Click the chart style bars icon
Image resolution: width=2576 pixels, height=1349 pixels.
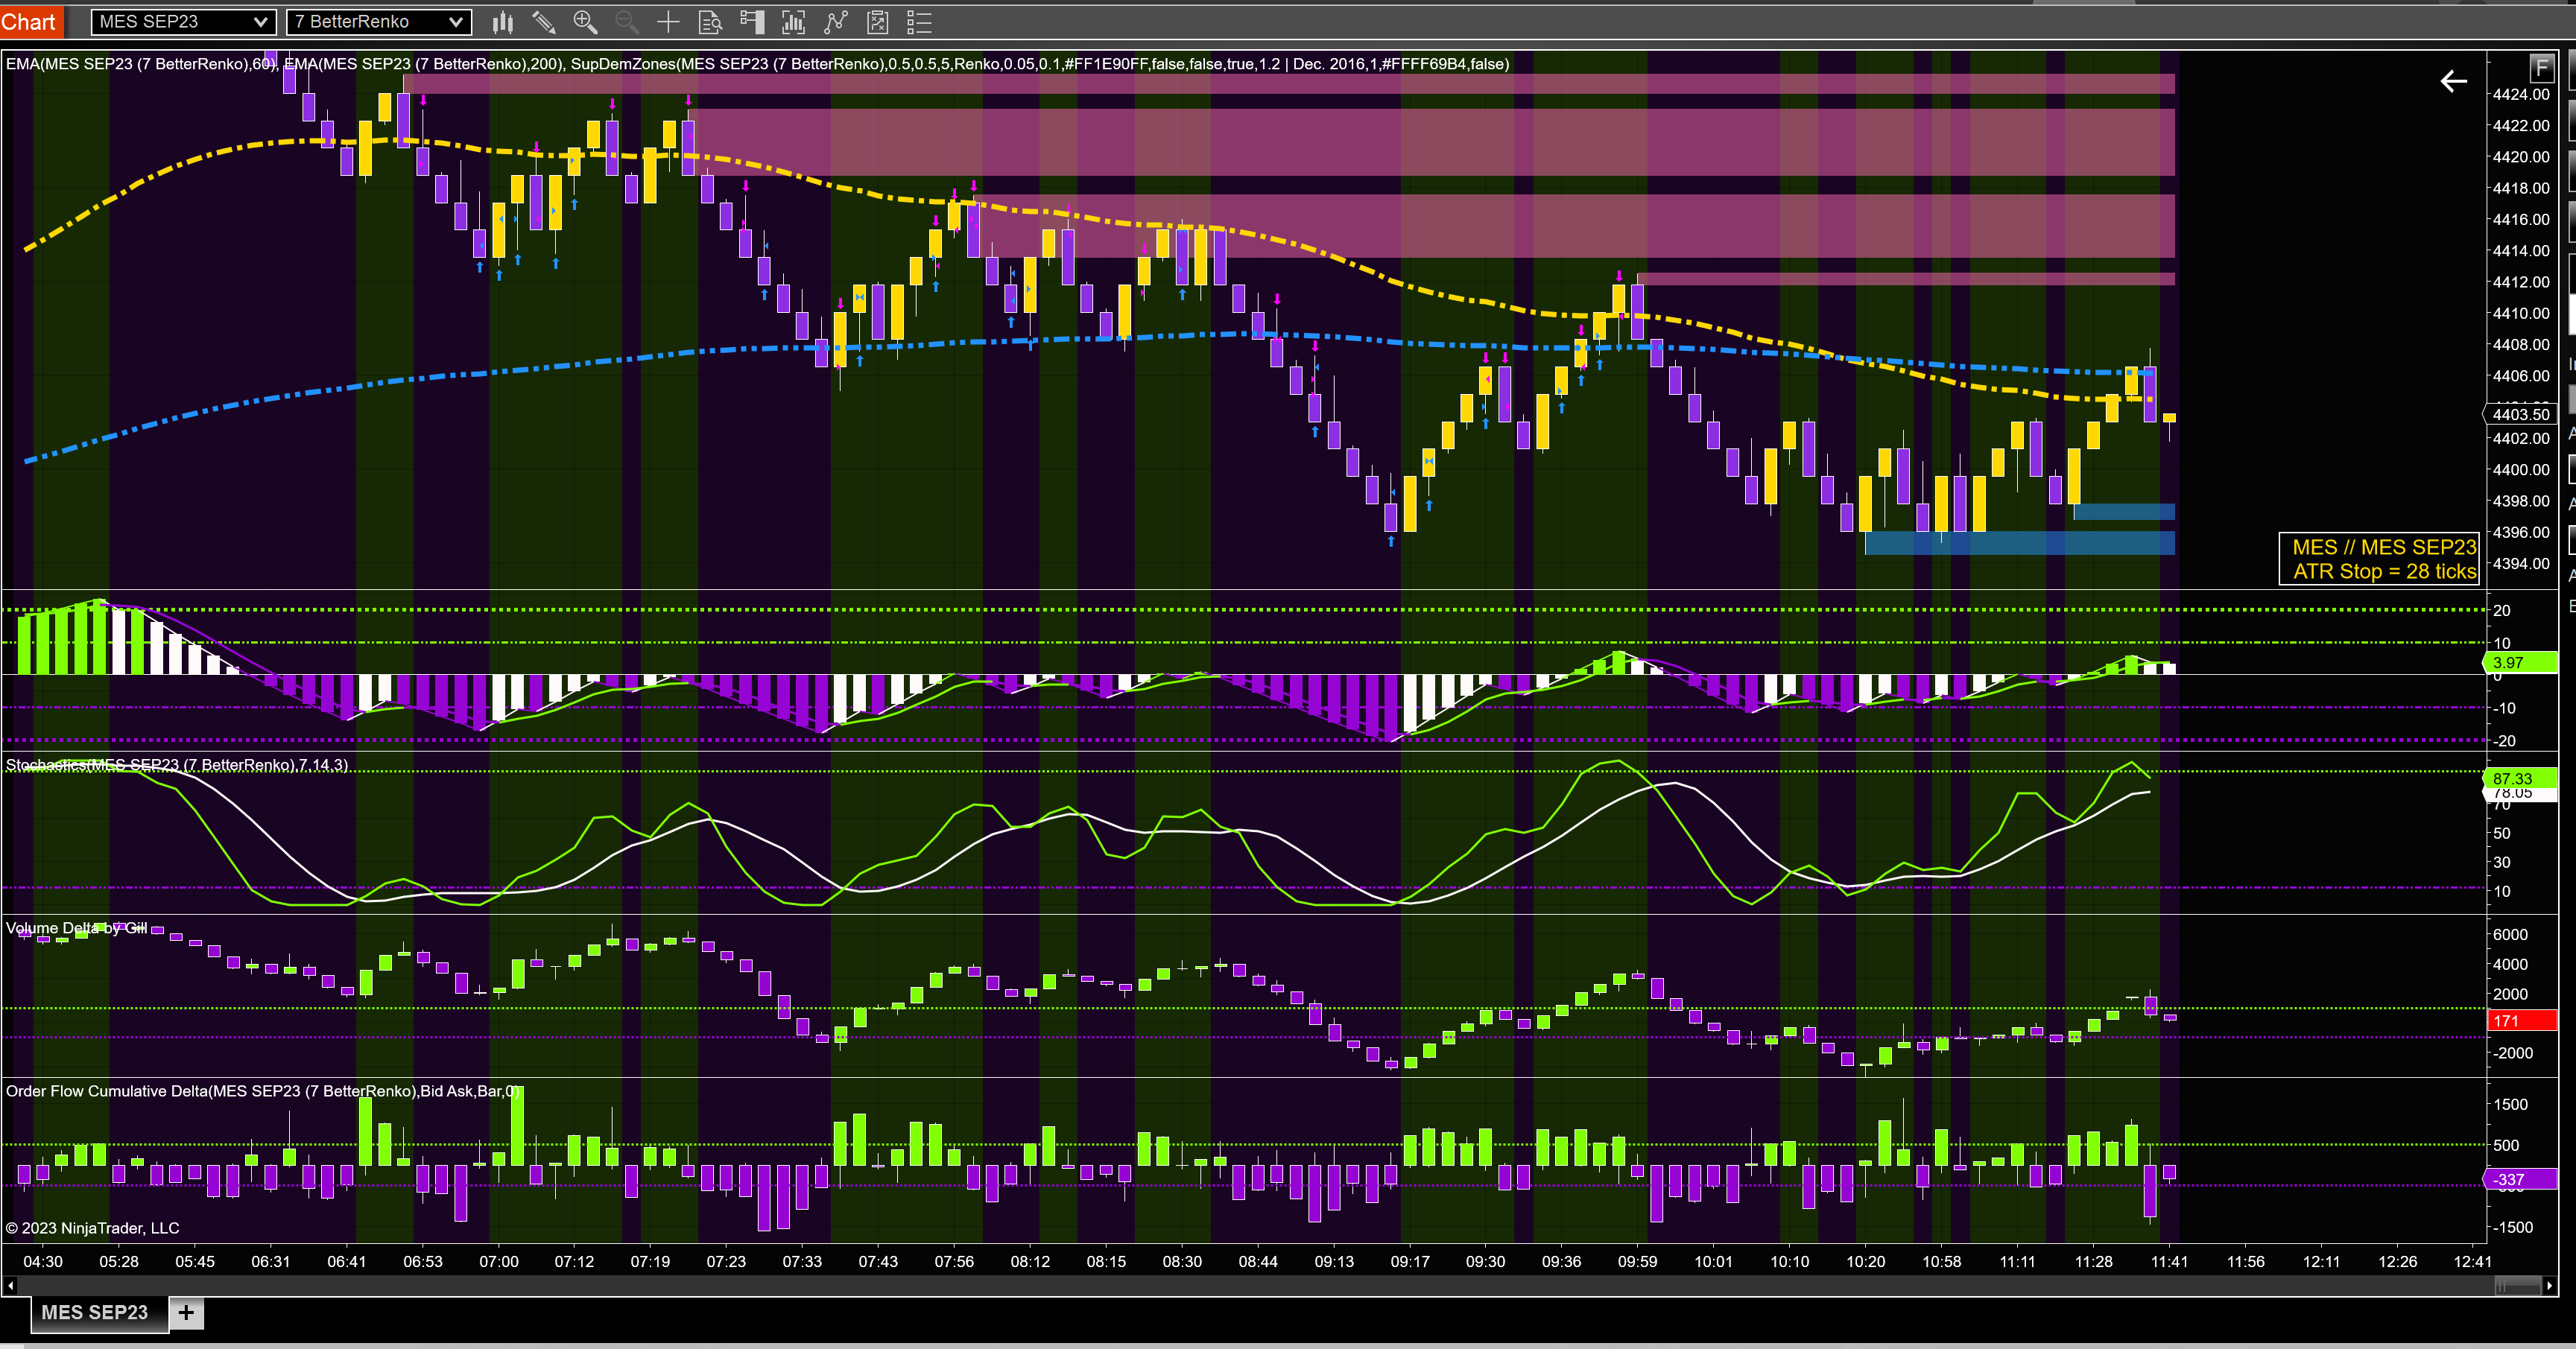tap(503, 21)
